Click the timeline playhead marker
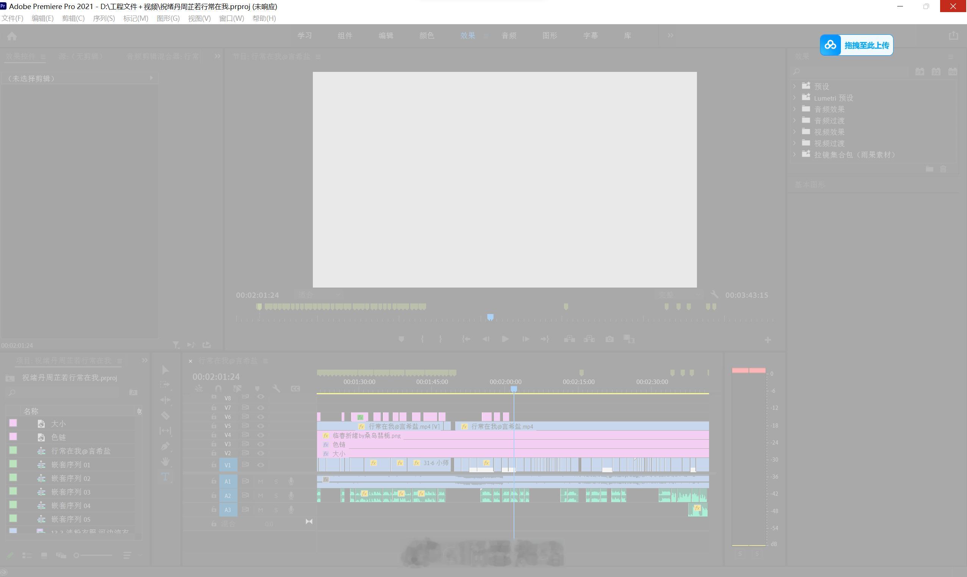The image size is (967, 577). pyautogui.click(x=514, y=389)
